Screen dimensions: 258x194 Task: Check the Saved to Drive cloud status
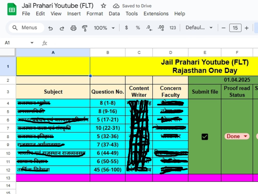(116, 6)
